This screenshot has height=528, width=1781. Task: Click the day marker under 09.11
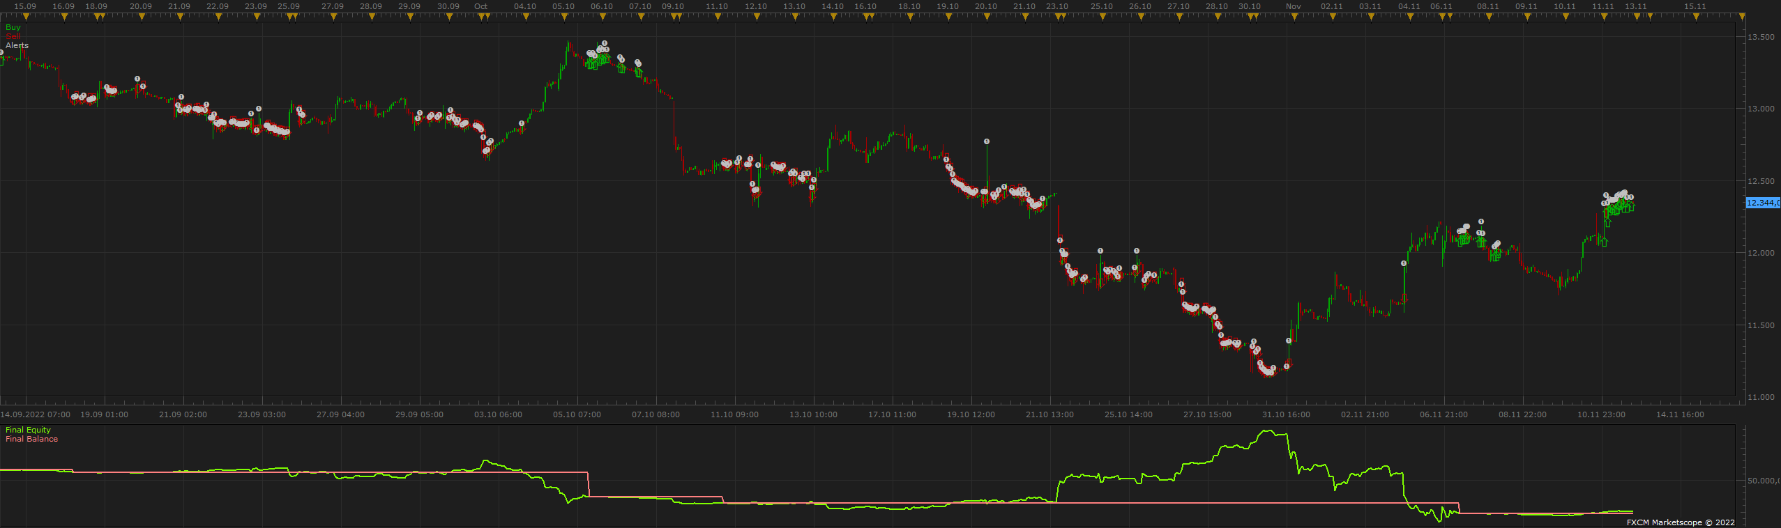tap(1526, 17)
